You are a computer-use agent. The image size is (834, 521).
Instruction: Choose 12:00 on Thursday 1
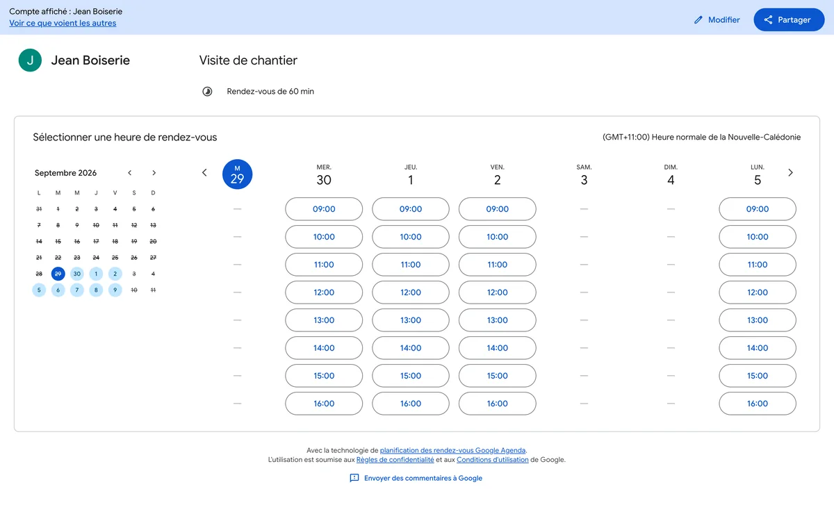(x=411, y=292)
